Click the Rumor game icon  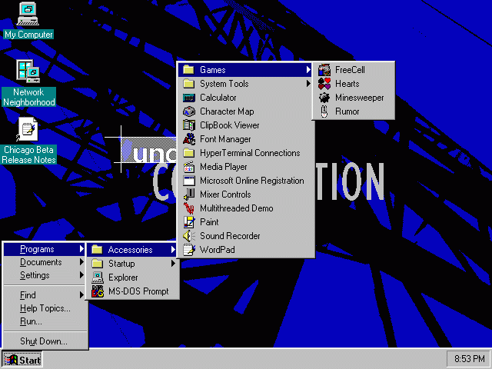click(324, 111)
